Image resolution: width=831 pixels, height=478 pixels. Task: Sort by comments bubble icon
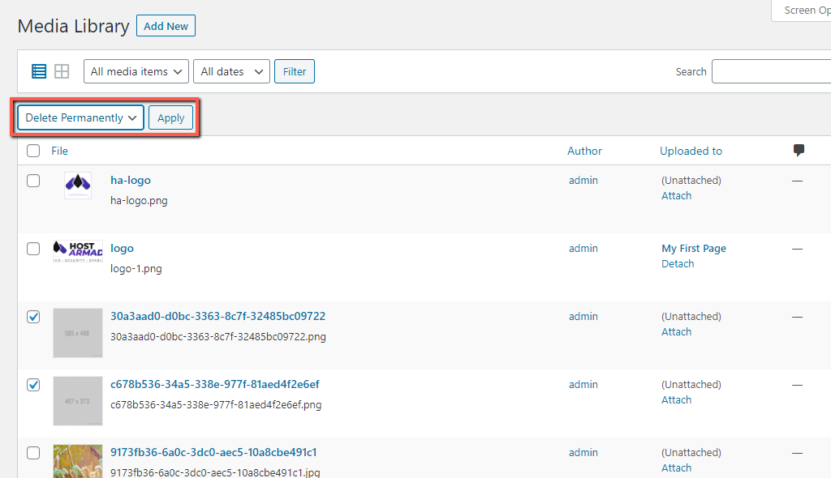click(799, 151)
